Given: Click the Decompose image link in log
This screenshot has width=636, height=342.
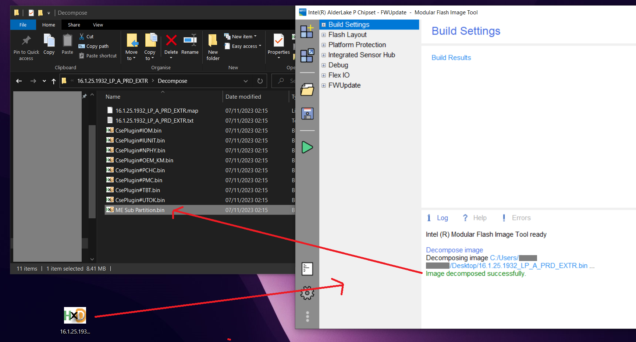Looking at the screenshot, I should (x=454, y=250).
